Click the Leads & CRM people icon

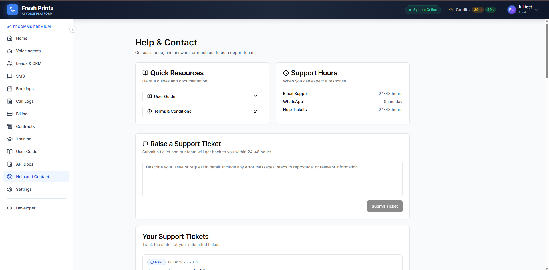10,63
